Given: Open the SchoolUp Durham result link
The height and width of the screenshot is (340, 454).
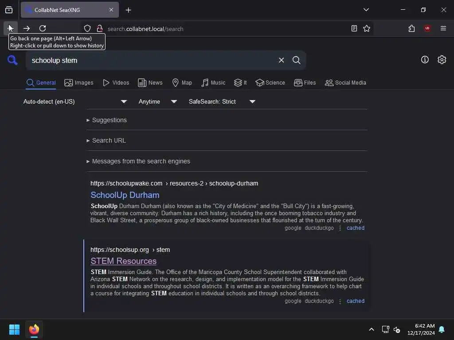Looking at the screenshot, I should click(125, 195).
